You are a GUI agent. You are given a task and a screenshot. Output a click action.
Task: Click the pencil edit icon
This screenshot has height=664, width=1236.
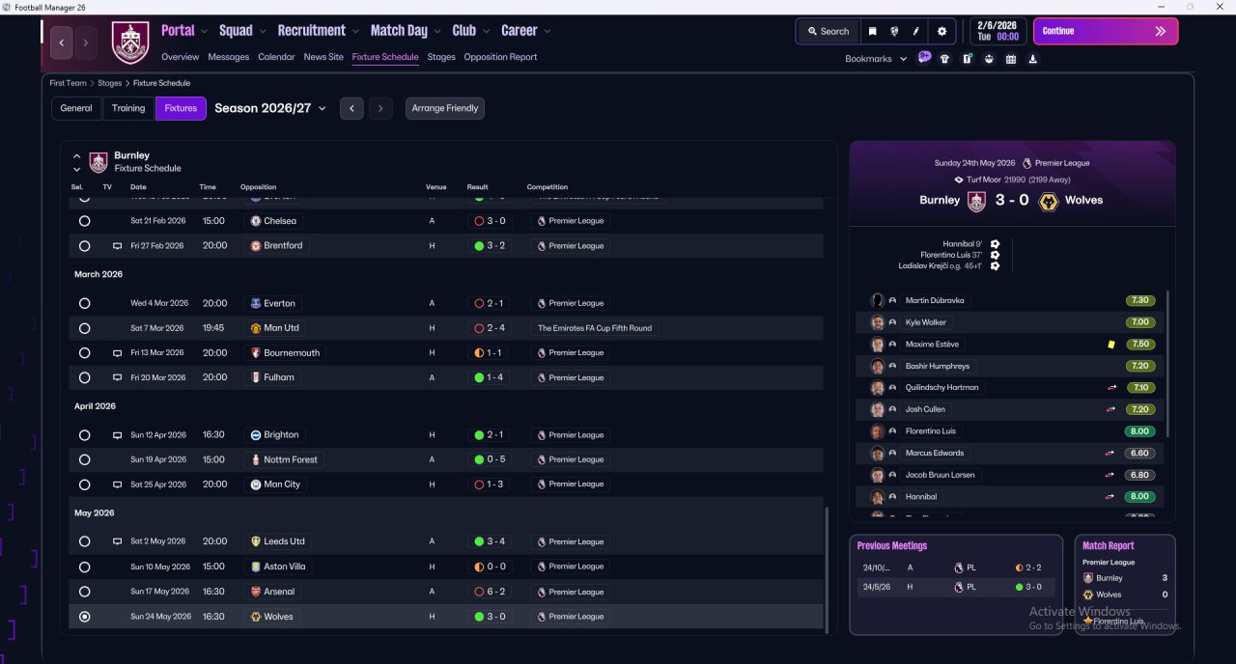(x=916, y=31)
